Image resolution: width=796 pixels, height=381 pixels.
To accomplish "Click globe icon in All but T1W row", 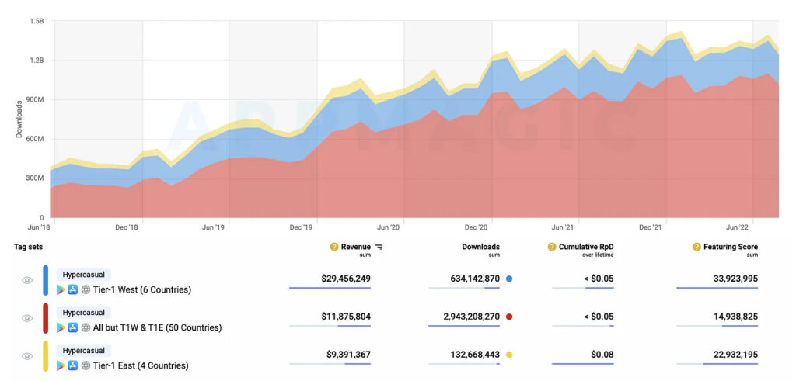I will click(86, 327).
